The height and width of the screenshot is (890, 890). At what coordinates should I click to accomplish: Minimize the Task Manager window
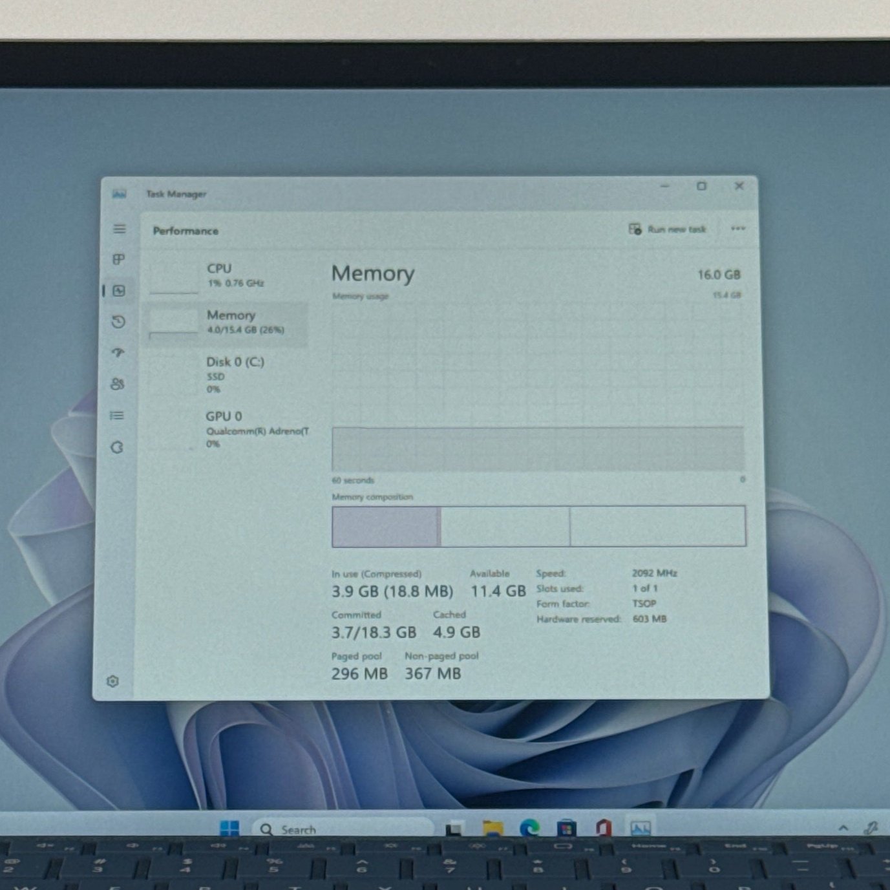[x=664, y=186]
